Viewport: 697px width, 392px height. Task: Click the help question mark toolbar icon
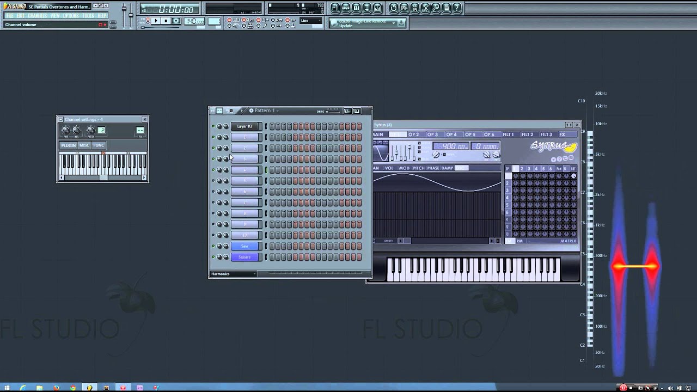click(457, 8)
